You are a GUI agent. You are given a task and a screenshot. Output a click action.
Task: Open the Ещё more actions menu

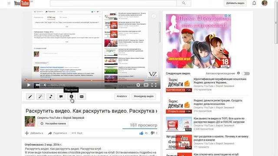click(x=77, y=133)
